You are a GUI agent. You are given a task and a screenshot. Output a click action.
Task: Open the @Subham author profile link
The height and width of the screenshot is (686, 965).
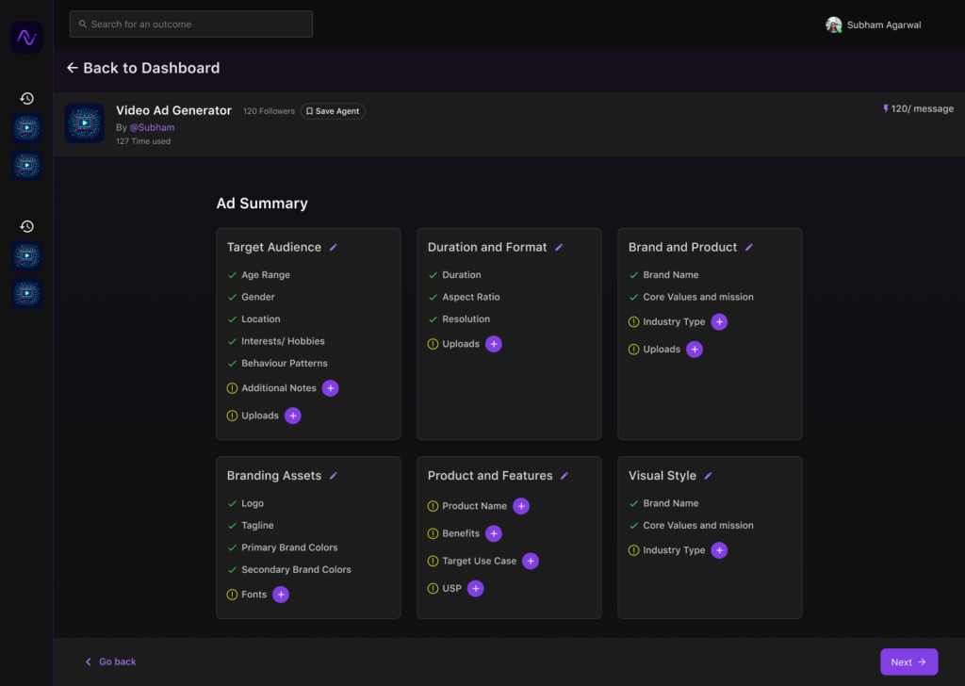coord(152,127)
